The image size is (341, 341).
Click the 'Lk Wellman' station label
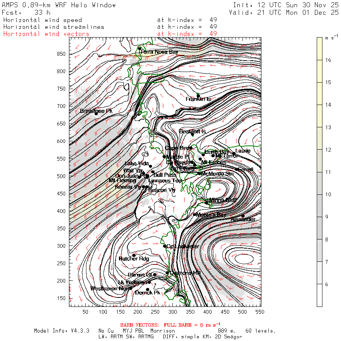click(133, 282)
